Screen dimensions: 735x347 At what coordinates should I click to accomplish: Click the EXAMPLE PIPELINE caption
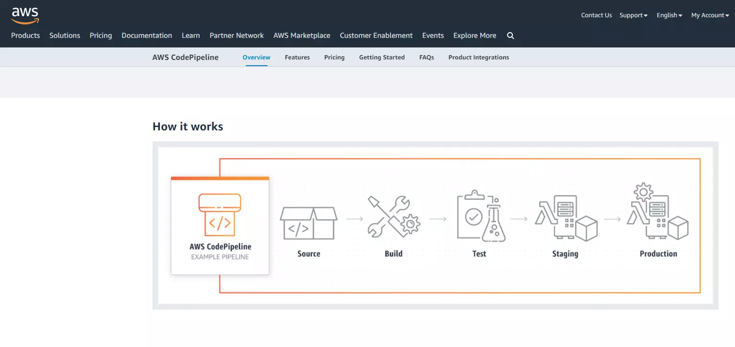[x=220, y=257]
